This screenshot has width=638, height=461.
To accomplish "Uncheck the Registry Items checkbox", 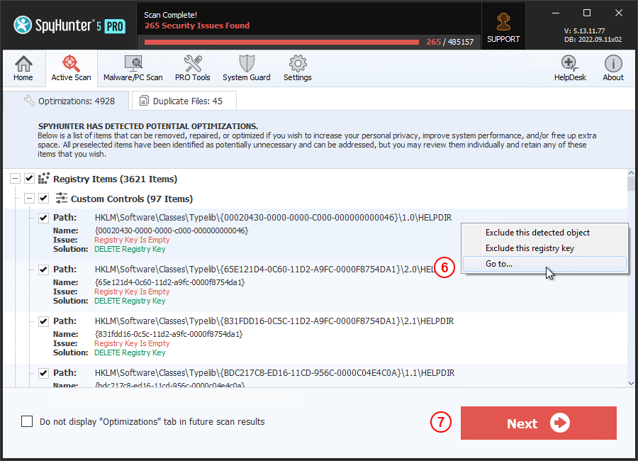I will [29, 179].
